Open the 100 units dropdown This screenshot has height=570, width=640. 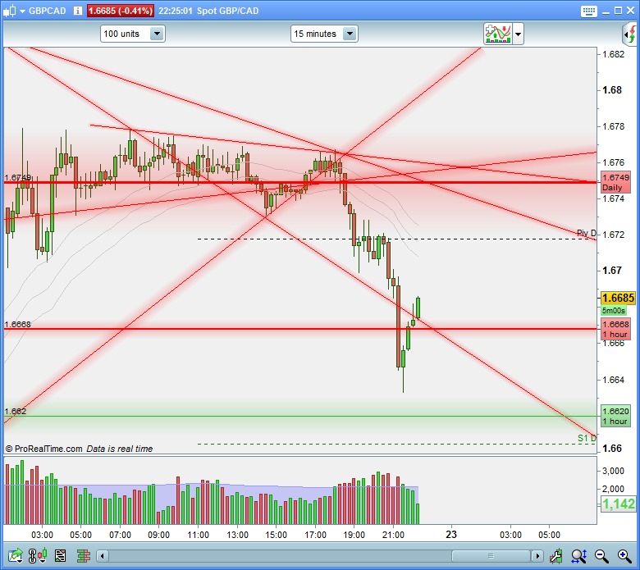[x=133, y=34]
